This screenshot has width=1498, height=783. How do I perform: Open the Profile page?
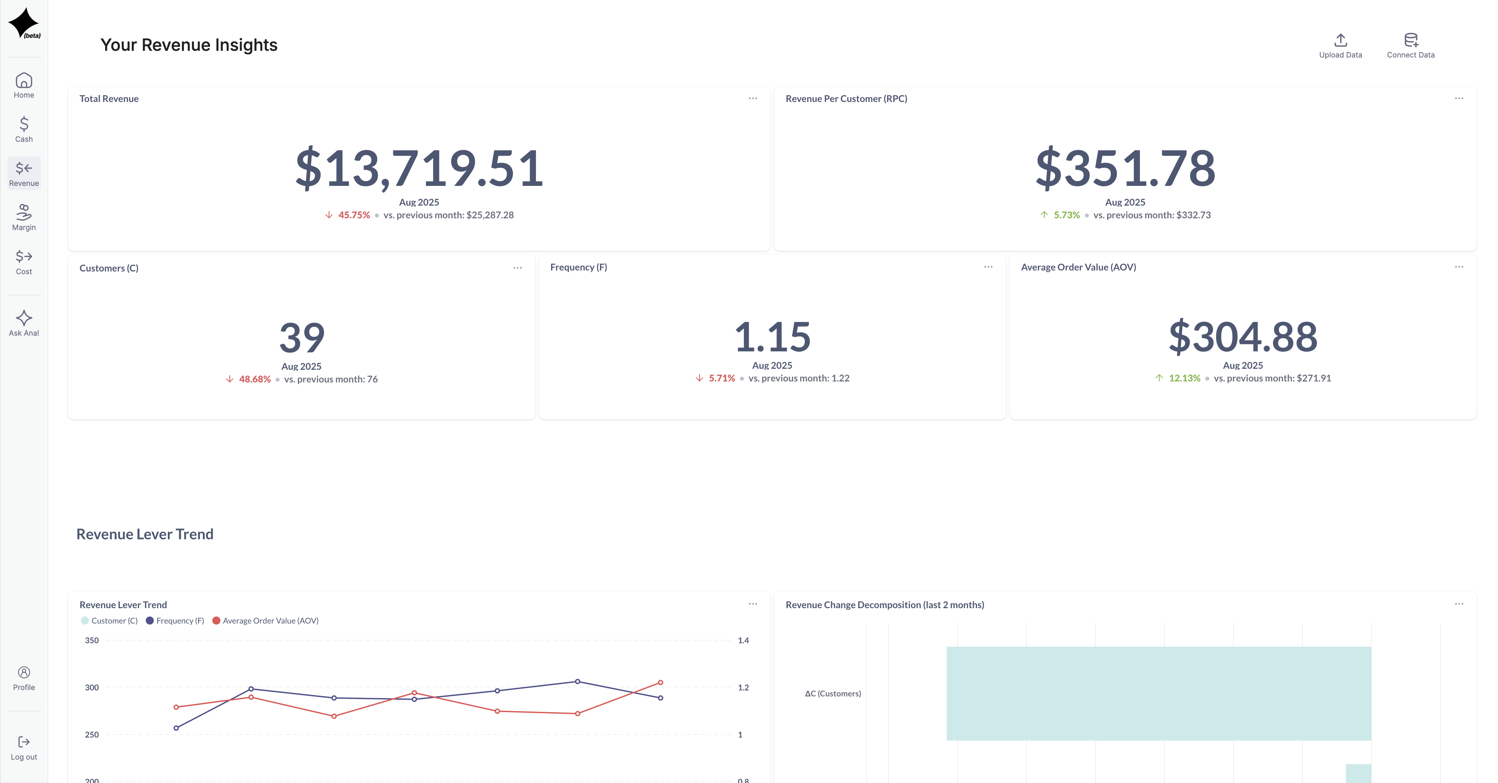click(24, 678)
